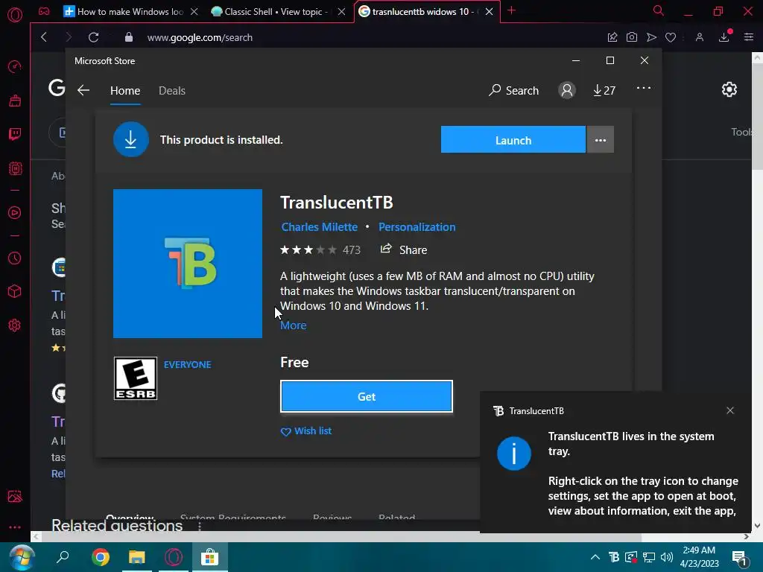Open GX Control speedometer in sidebar
The height and width of the screenshot is (572, 763).
(x=15, y=66)
